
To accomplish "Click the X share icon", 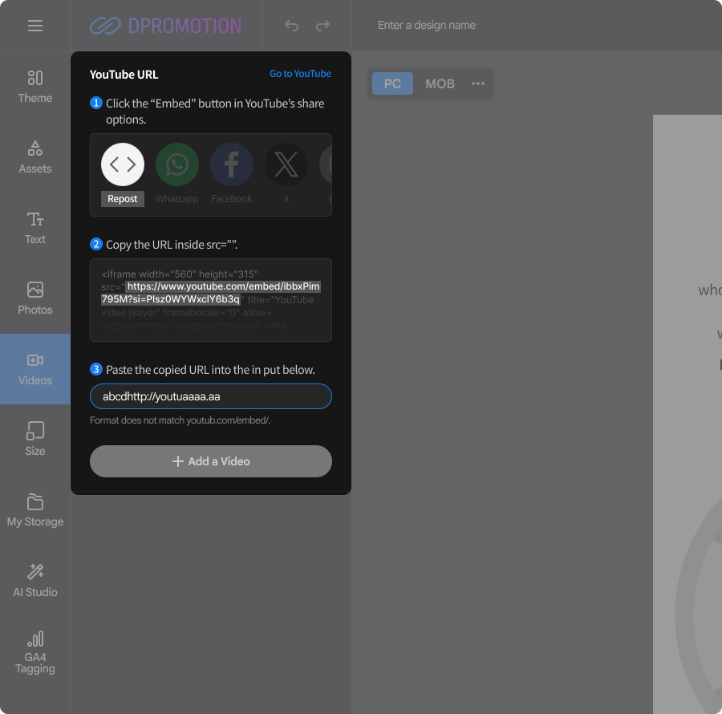I will pos(286,164).
